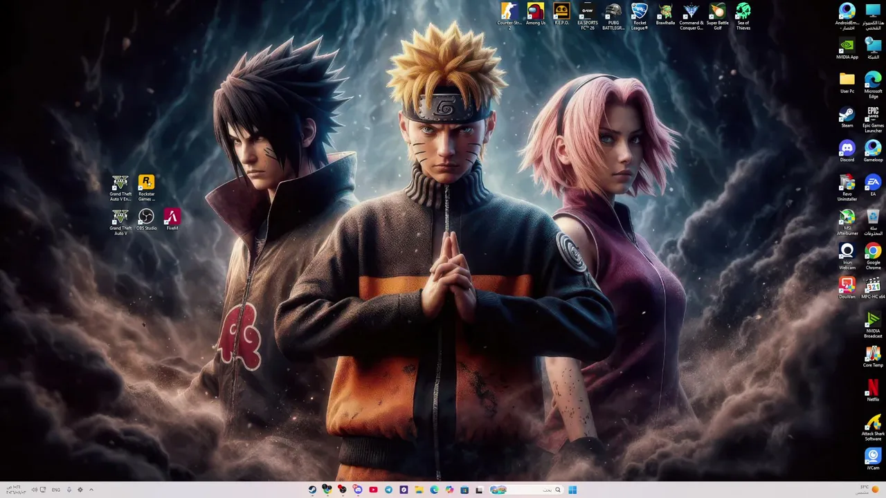The width and height of the screenshot is (886, 498).
Task: Select the Brawlhalla desktop icon
Action: click(x=665, y=15)
